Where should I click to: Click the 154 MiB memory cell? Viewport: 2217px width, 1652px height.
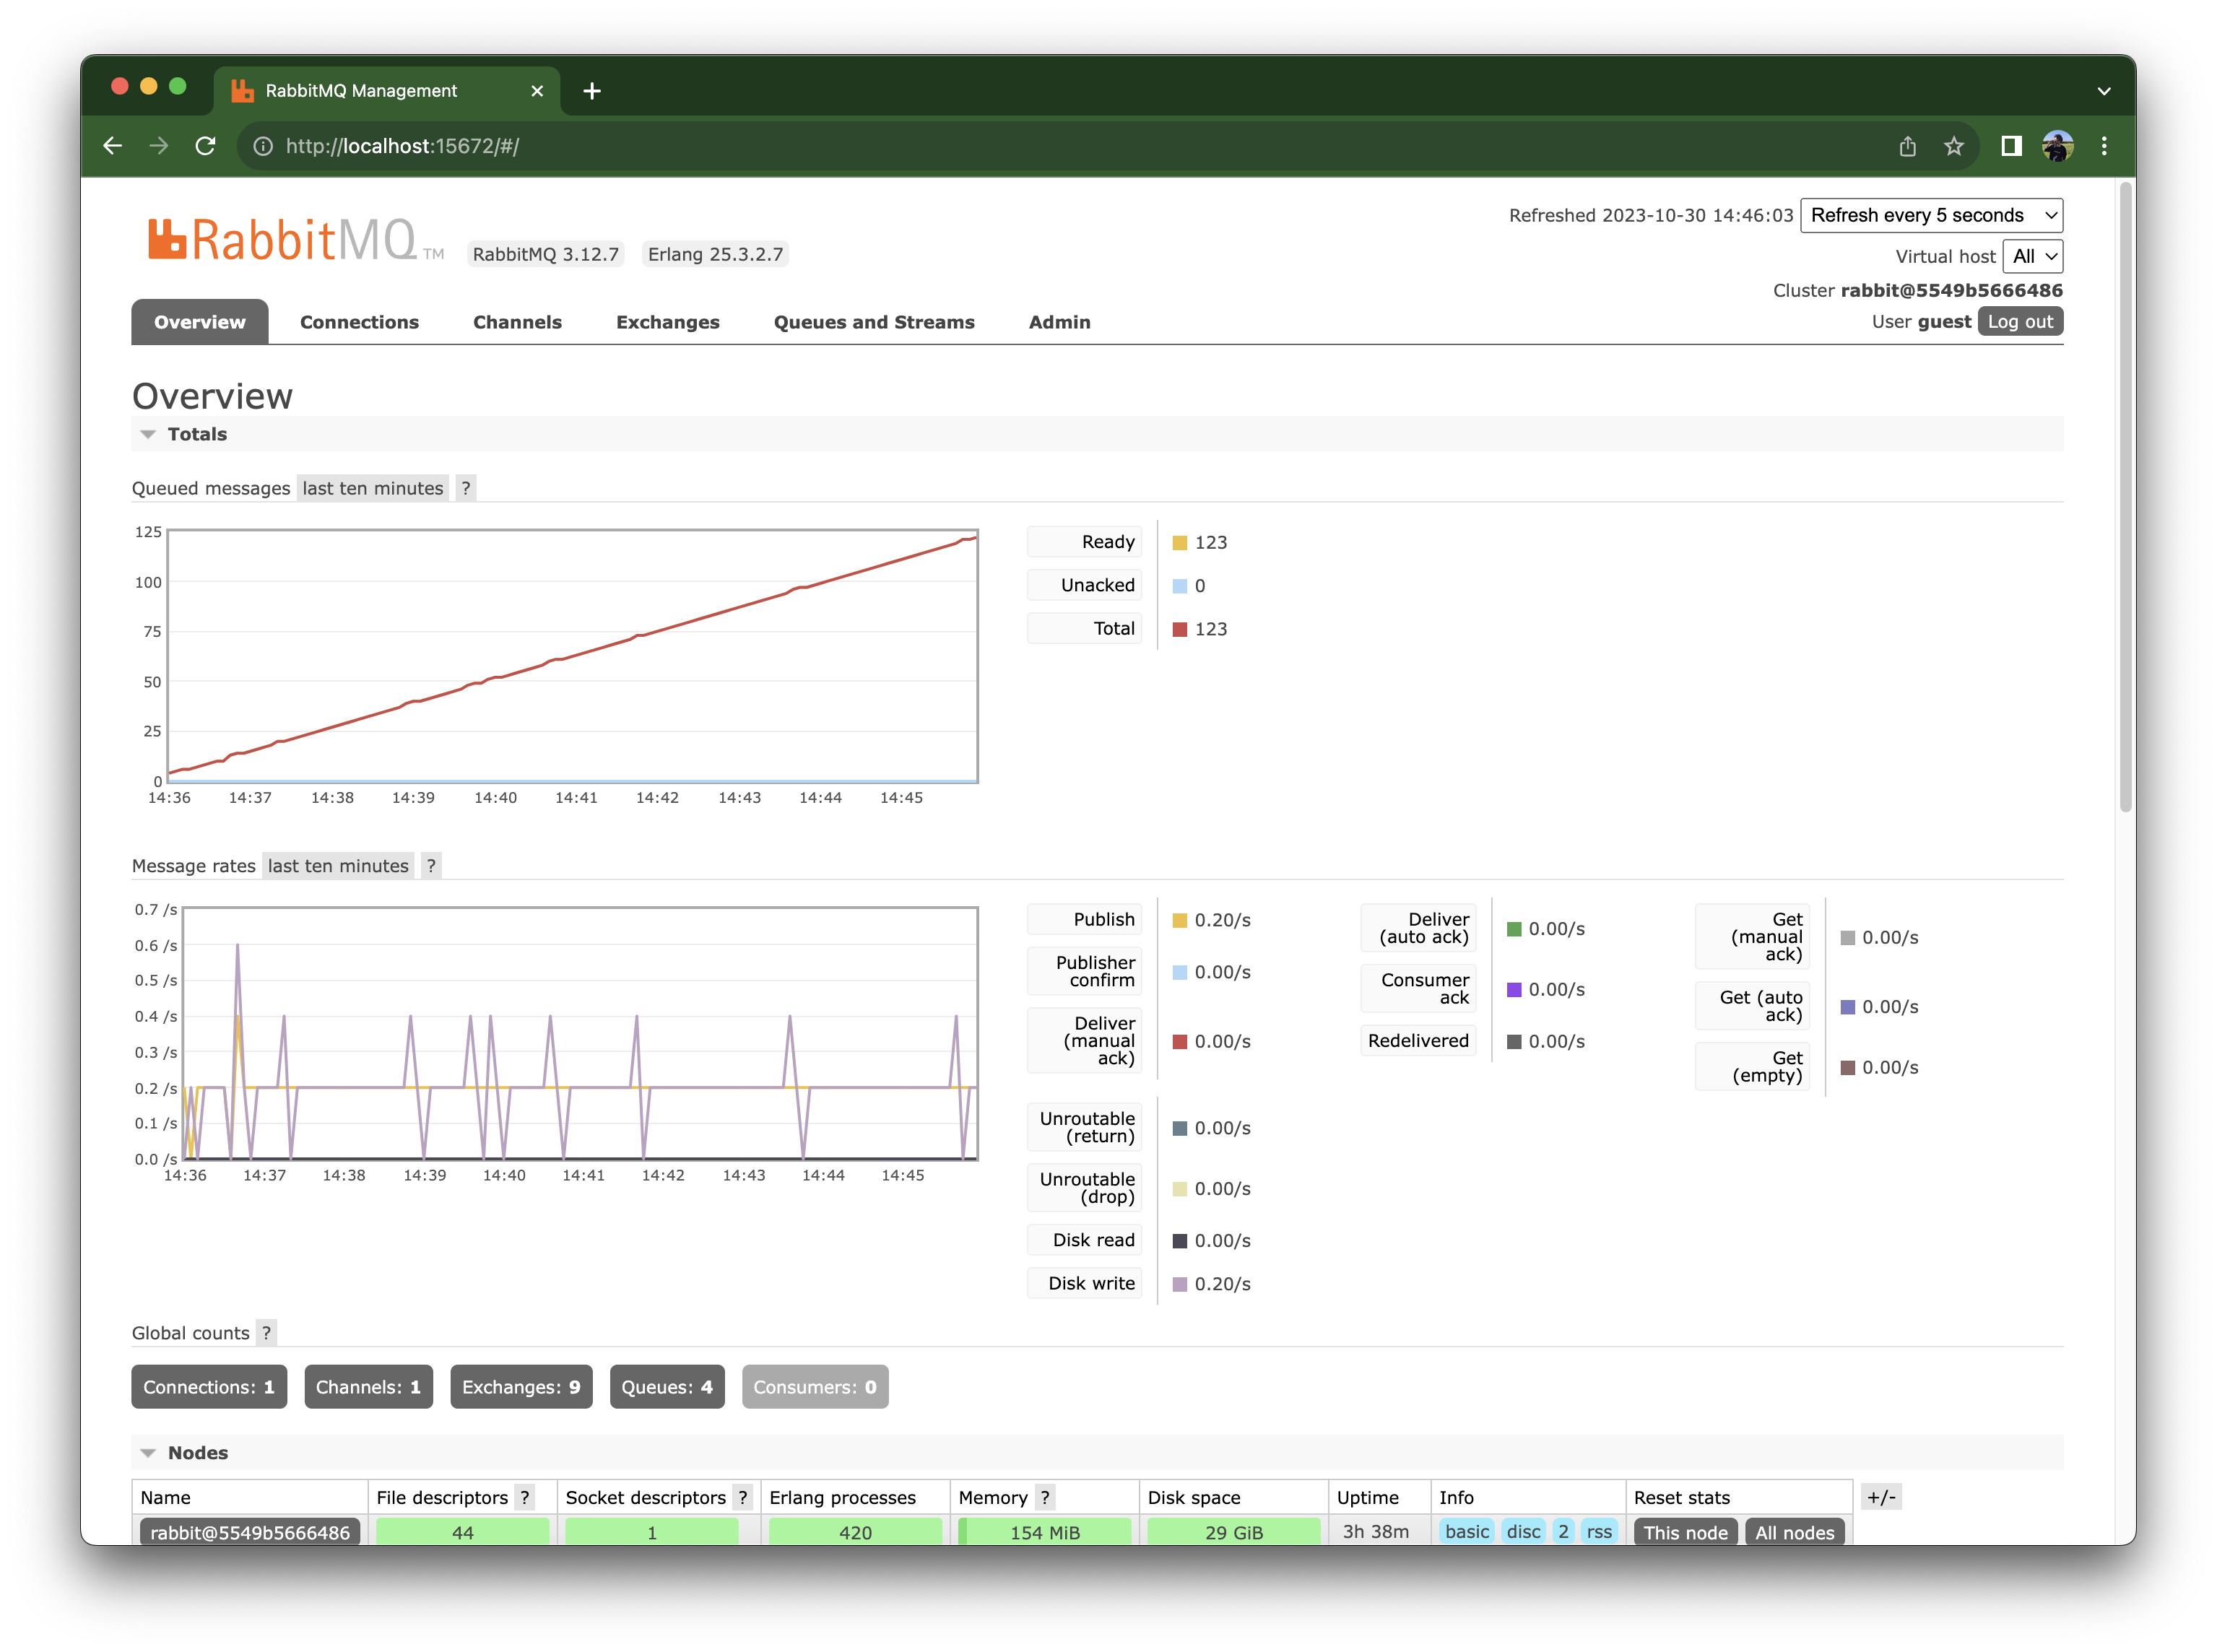click(1045, 1532)
